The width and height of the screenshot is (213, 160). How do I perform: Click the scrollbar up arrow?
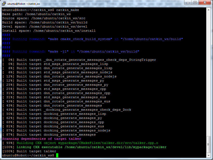tap(209, 10)
